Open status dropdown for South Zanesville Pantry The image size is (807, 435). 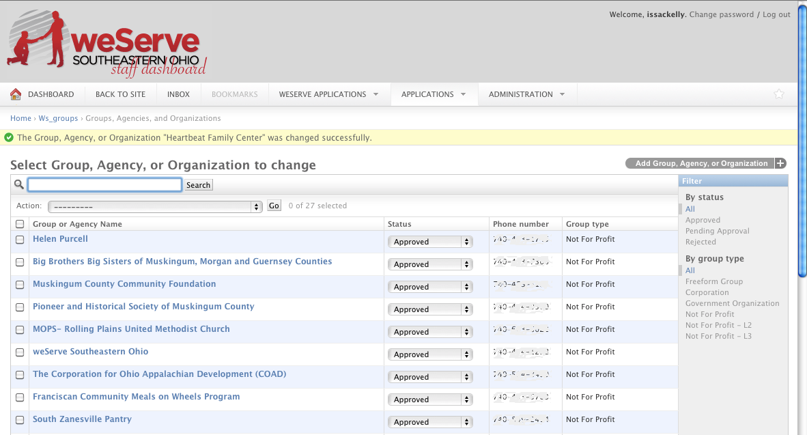[430, 422]
